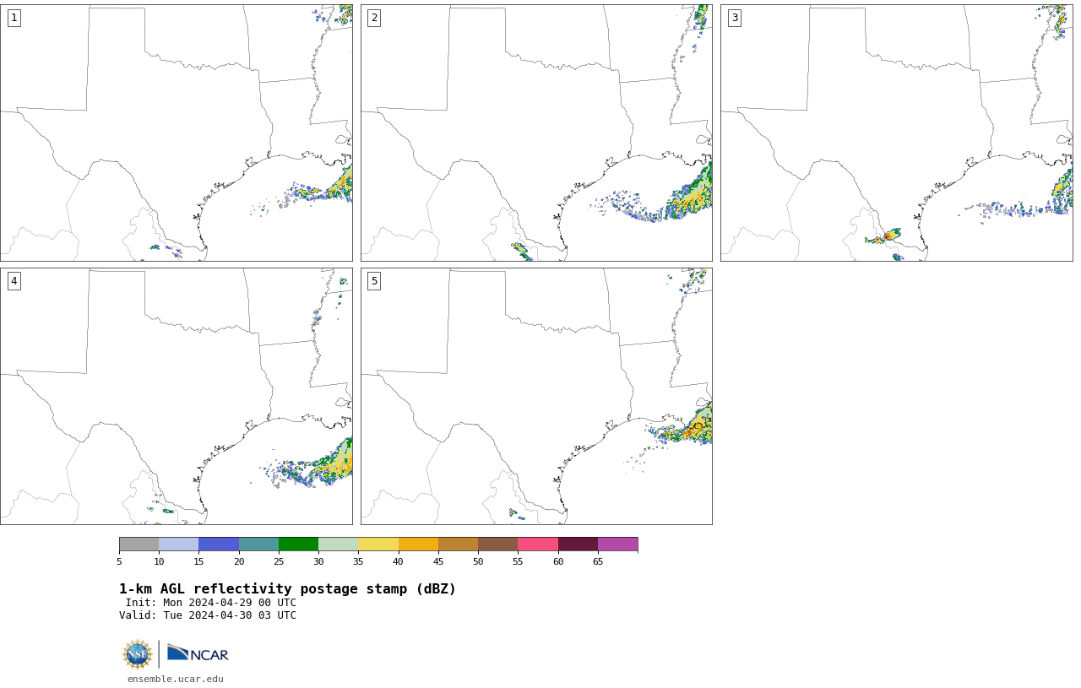The width and height of the screenshot is (1081, 688).
Task: Click the panel number label 3
Action: [735, 18]
